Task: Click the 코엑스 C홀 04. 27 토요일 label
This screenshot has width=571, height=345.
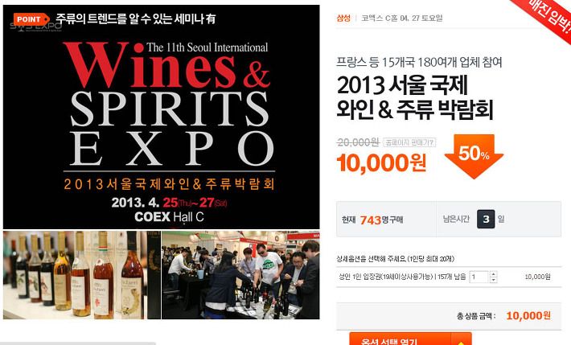Action: (x=401, y=18)
